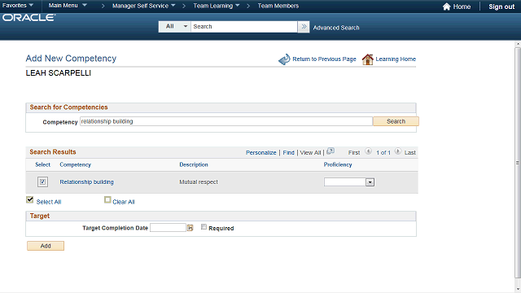Open Team Members breadcrumb

click(x=278, y=6)
